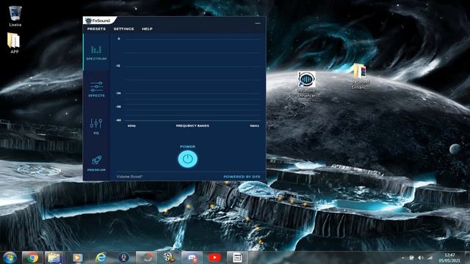Open the Help menu
Screen dimensions: 470x264
(x=147, y=29)
